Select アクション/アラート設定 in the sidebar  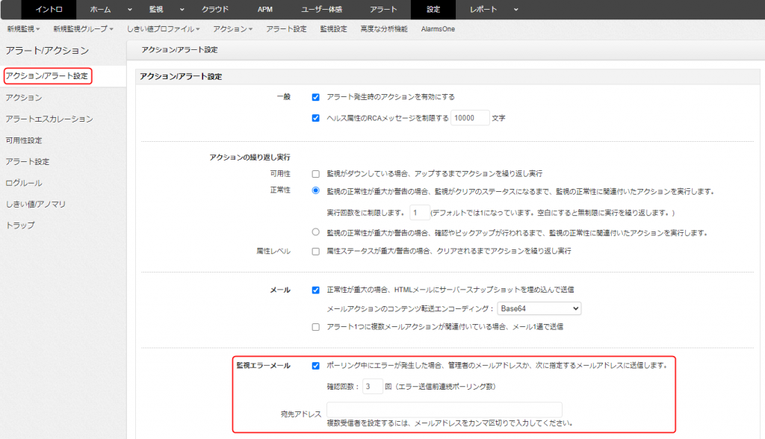coord(47,76)
